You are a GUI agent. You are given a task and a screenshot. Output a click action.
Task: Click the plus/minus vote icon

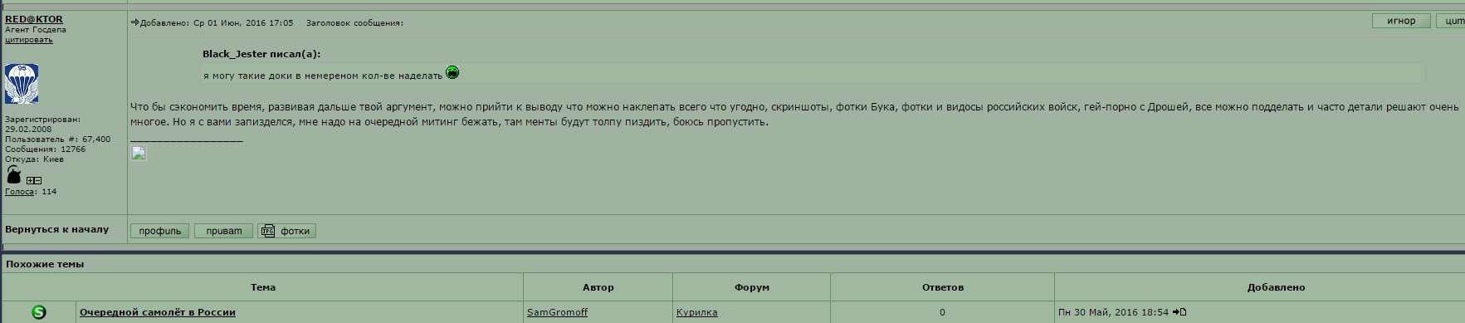coord(34,180)
